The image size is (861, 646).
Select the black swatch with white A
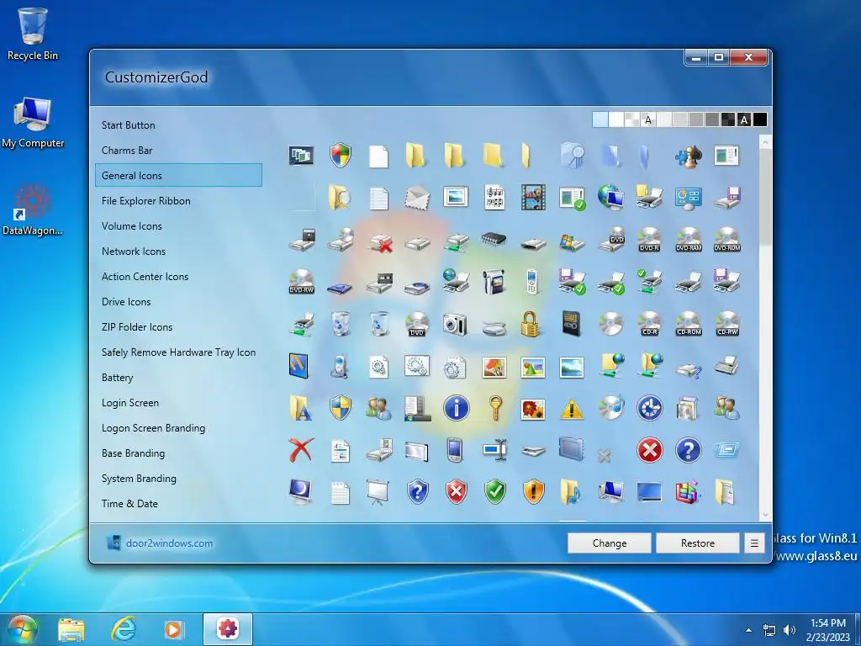(744, 119)
